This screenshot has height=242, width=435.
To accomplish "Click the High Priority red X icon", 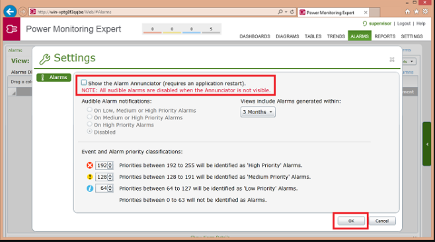I will [90, 166].
